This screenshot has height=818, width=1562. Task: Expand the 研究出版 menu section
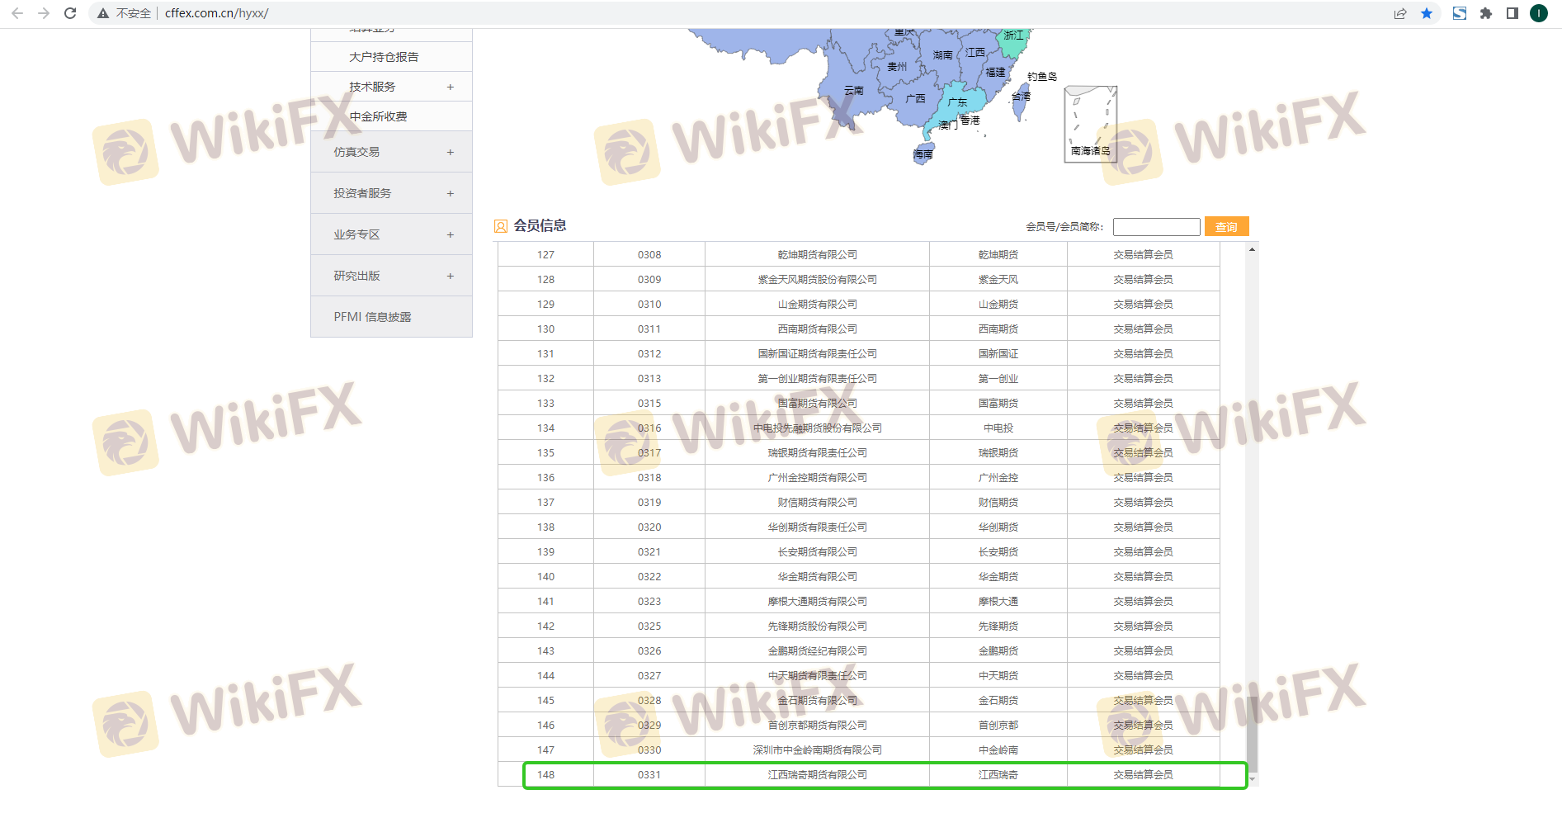(450, 276)
